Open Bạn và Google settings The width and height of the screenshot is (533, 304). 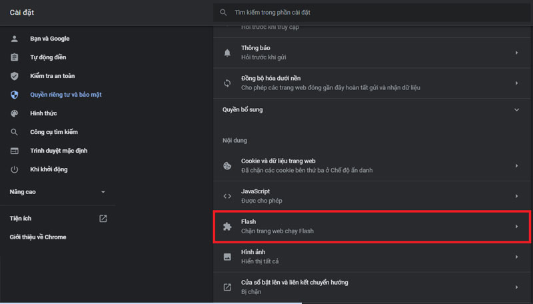point(49,39)
